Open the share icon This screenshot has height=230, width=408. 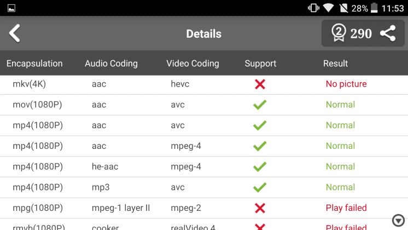click(388, 33)
